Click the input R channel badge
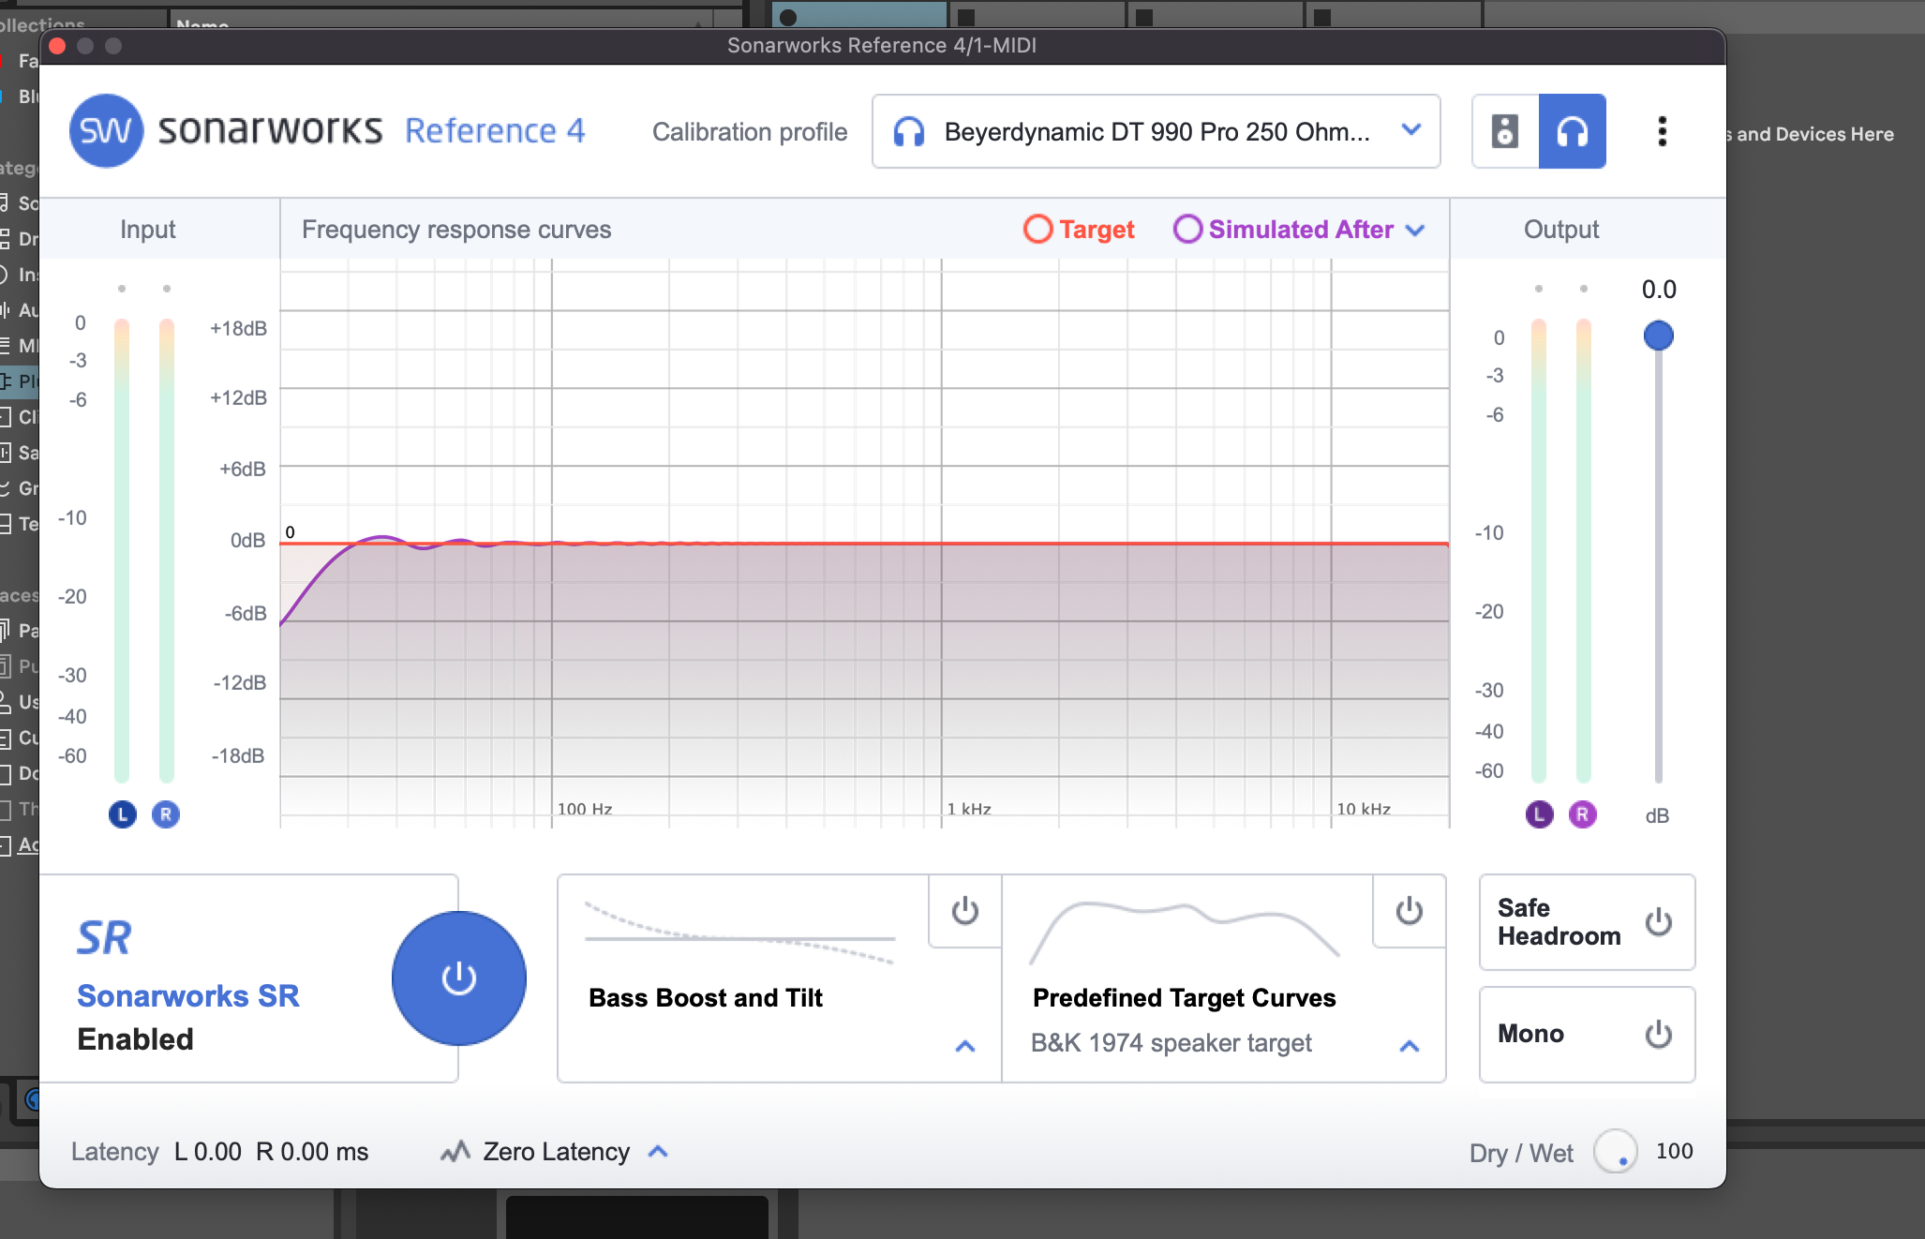 pyautogui.click(x=166, y=814)
